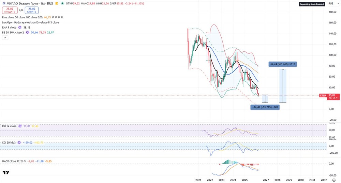
Task: Click the red 25,82 price tag on the price scale
Action: coord(332,95)
